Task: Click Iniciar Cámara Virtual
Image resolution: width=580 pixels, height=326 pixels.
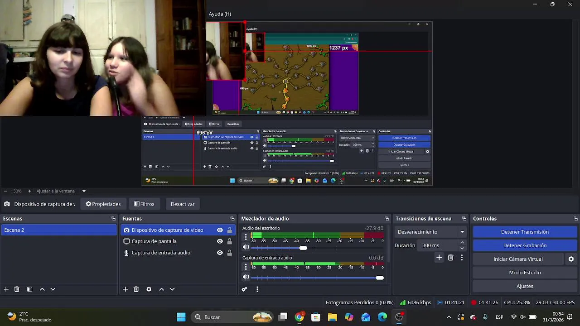Action: 518,259
